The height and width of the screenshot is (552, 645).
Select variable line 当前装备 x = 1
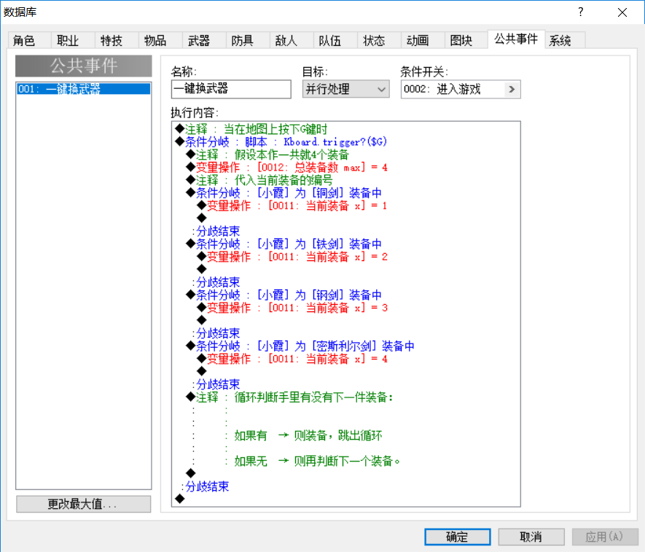[292, 206]
